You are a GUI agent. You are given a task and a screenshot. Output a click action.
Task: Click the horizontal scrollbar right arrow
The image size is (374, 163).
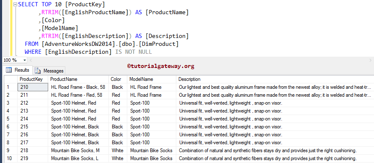pos(370,60)
